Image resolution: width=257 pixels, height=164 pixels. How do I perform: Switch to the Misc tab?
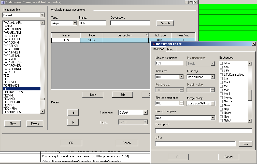pyautogui.click(x=171, y=49)
